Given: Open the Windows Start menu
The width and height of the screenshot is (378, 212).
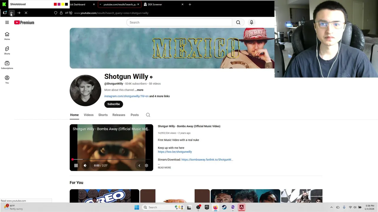Looking at the screenshot, I should [x=137, y=207].
